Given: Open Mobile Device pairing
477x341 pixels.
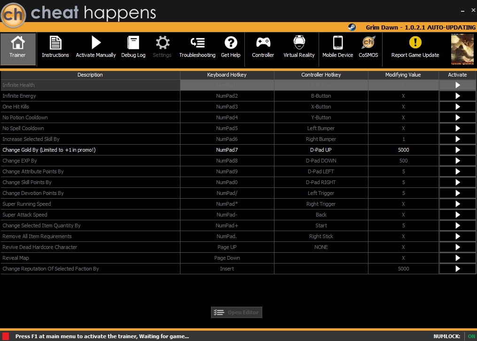Looking at the screenshot, I should (338, 47).
